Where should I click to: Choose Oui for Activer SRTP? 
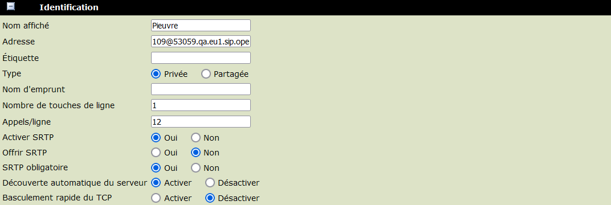point(156,138)
